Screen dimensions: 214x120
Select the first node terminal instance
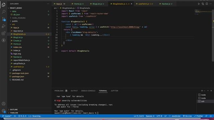[x=205, y=95]
